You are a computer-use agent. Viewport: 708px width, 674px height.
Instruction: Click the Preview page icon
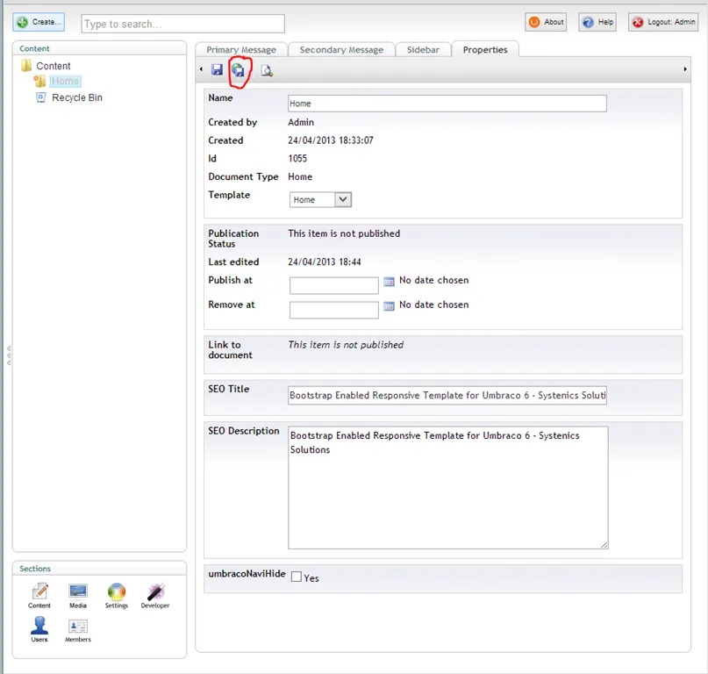(267, 70)
